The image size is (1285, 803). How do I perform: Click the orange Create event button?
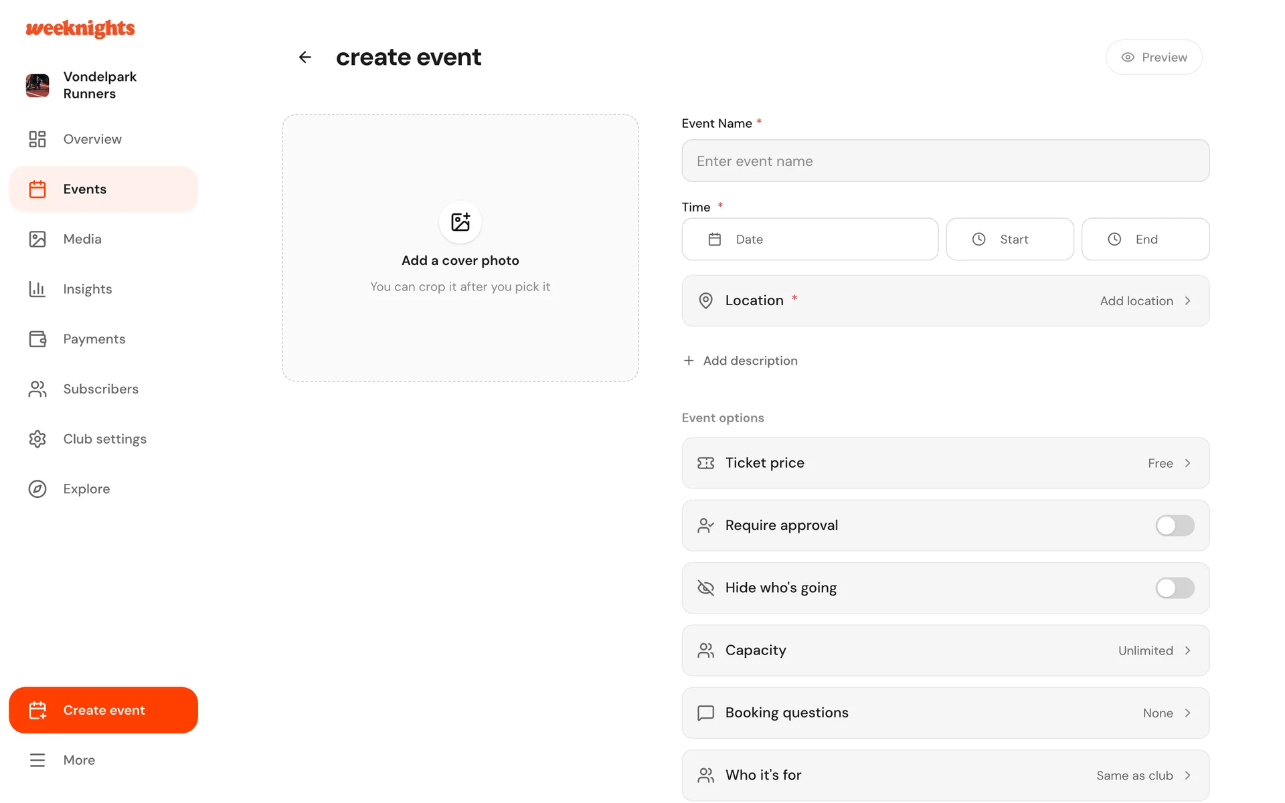pos(104,710)
